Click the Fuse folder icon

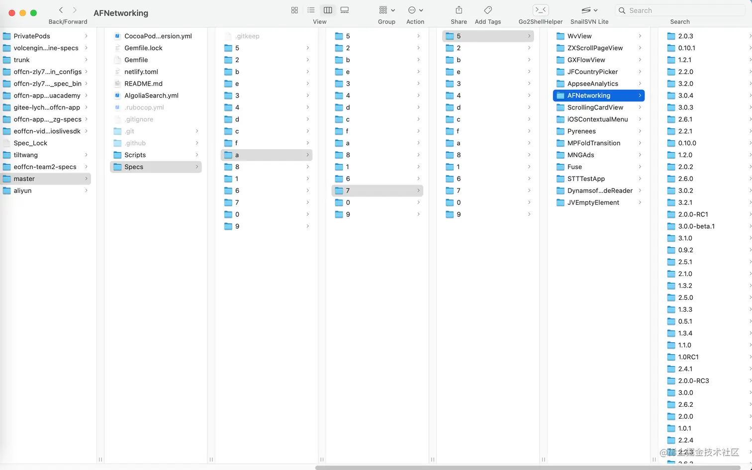(x=561, y=167)
